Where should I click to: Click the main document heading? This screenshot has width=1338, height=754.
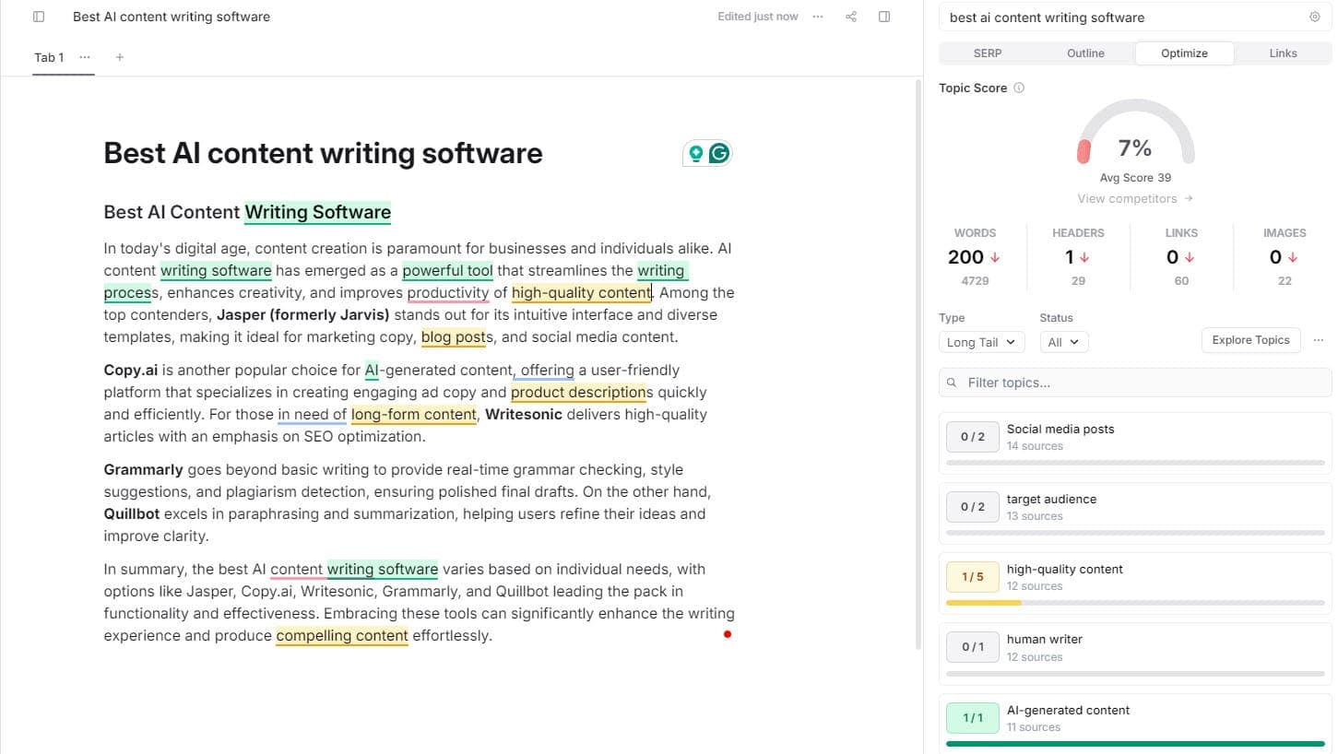[x=323, y=153]
